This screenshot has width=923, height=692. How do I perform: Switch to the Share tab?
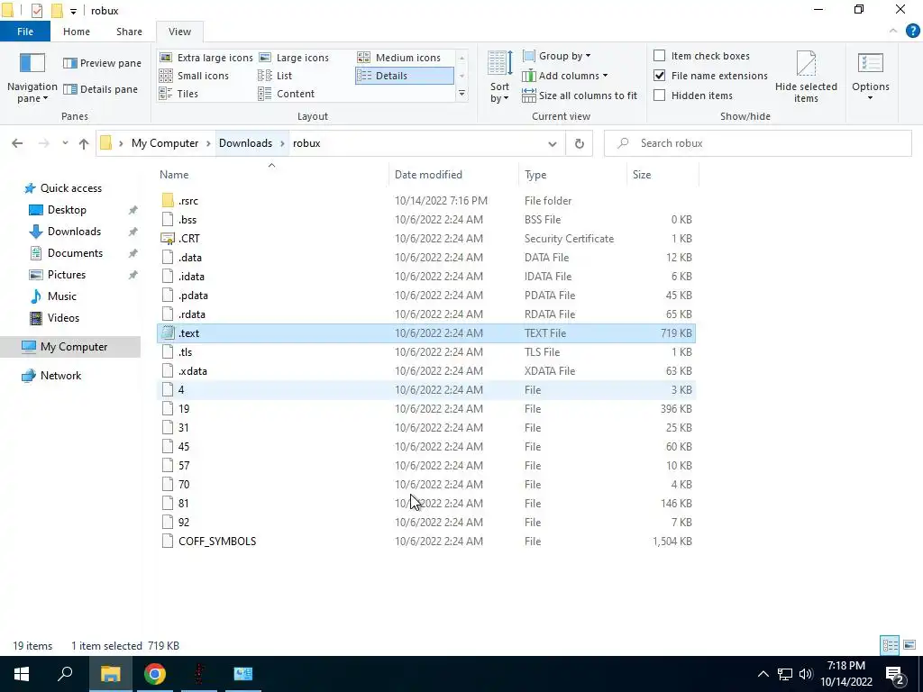(129, 32)
